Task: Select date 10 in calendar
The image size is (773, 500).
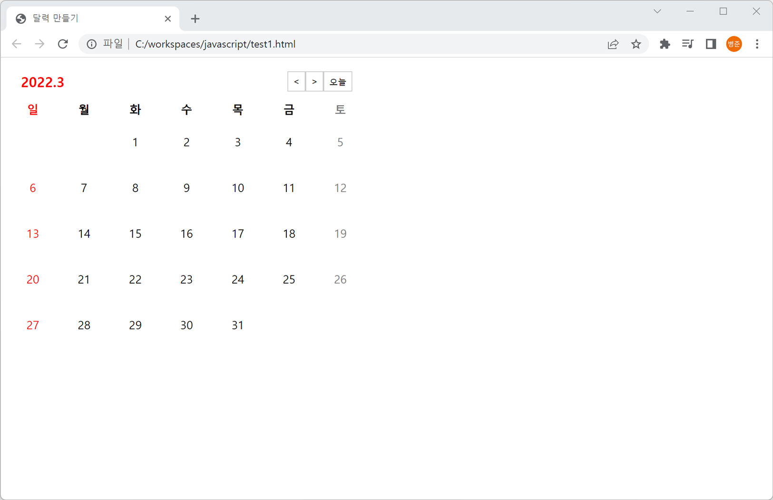Action: (238, 188)
